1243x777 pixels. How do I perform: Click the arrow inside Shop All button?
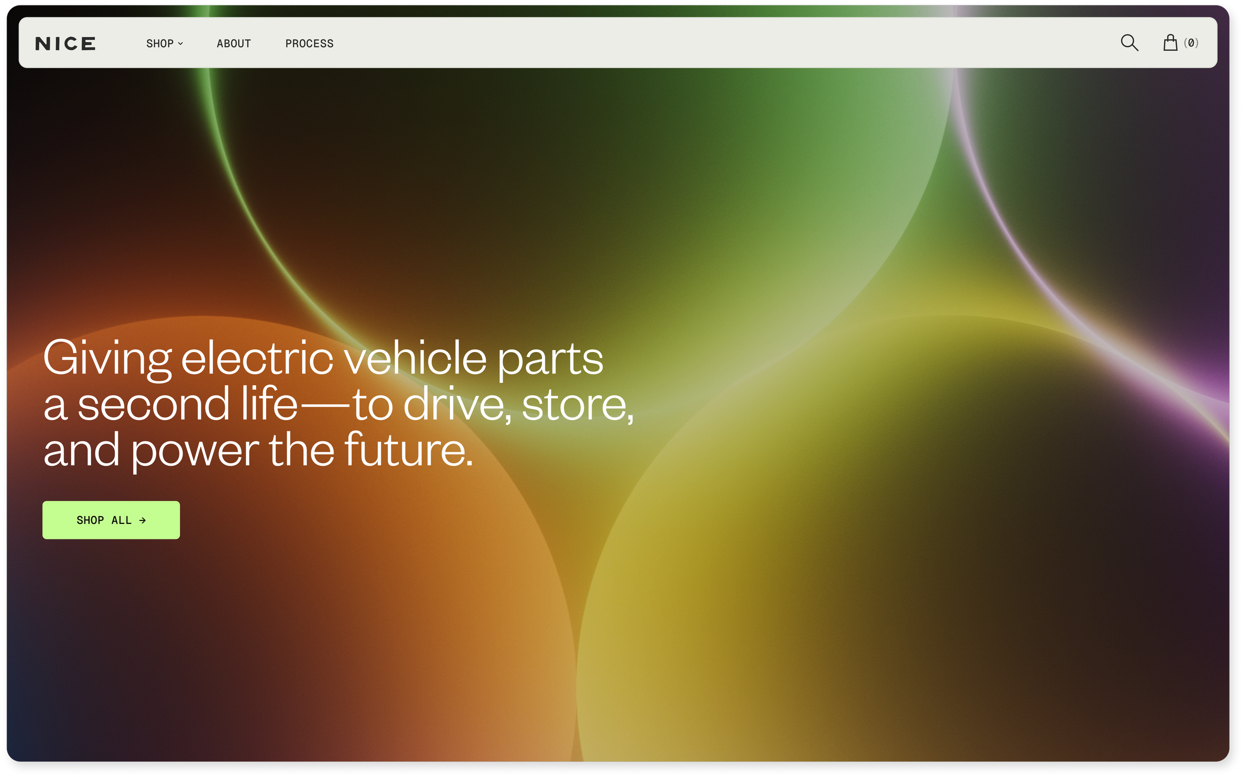tap(142, 520)
